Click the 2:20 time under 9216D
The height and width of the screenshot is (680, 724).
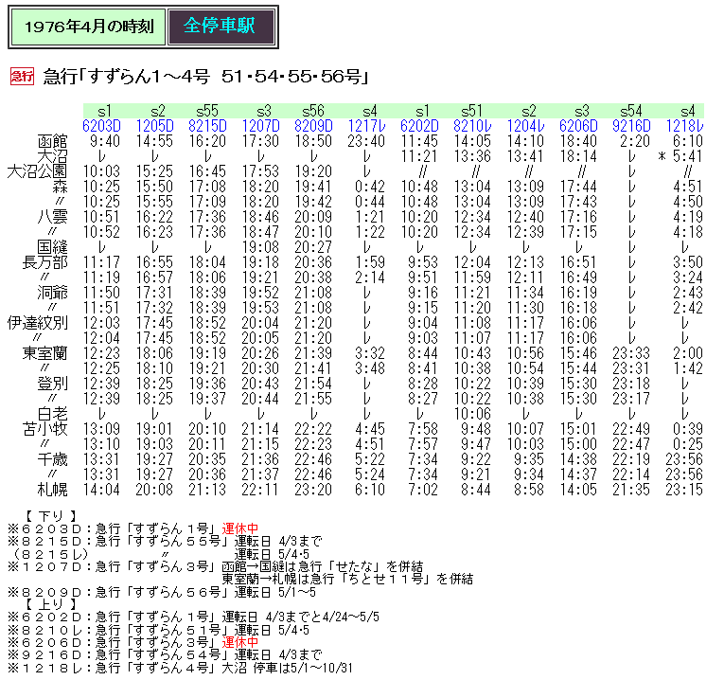tap(634, 141)
